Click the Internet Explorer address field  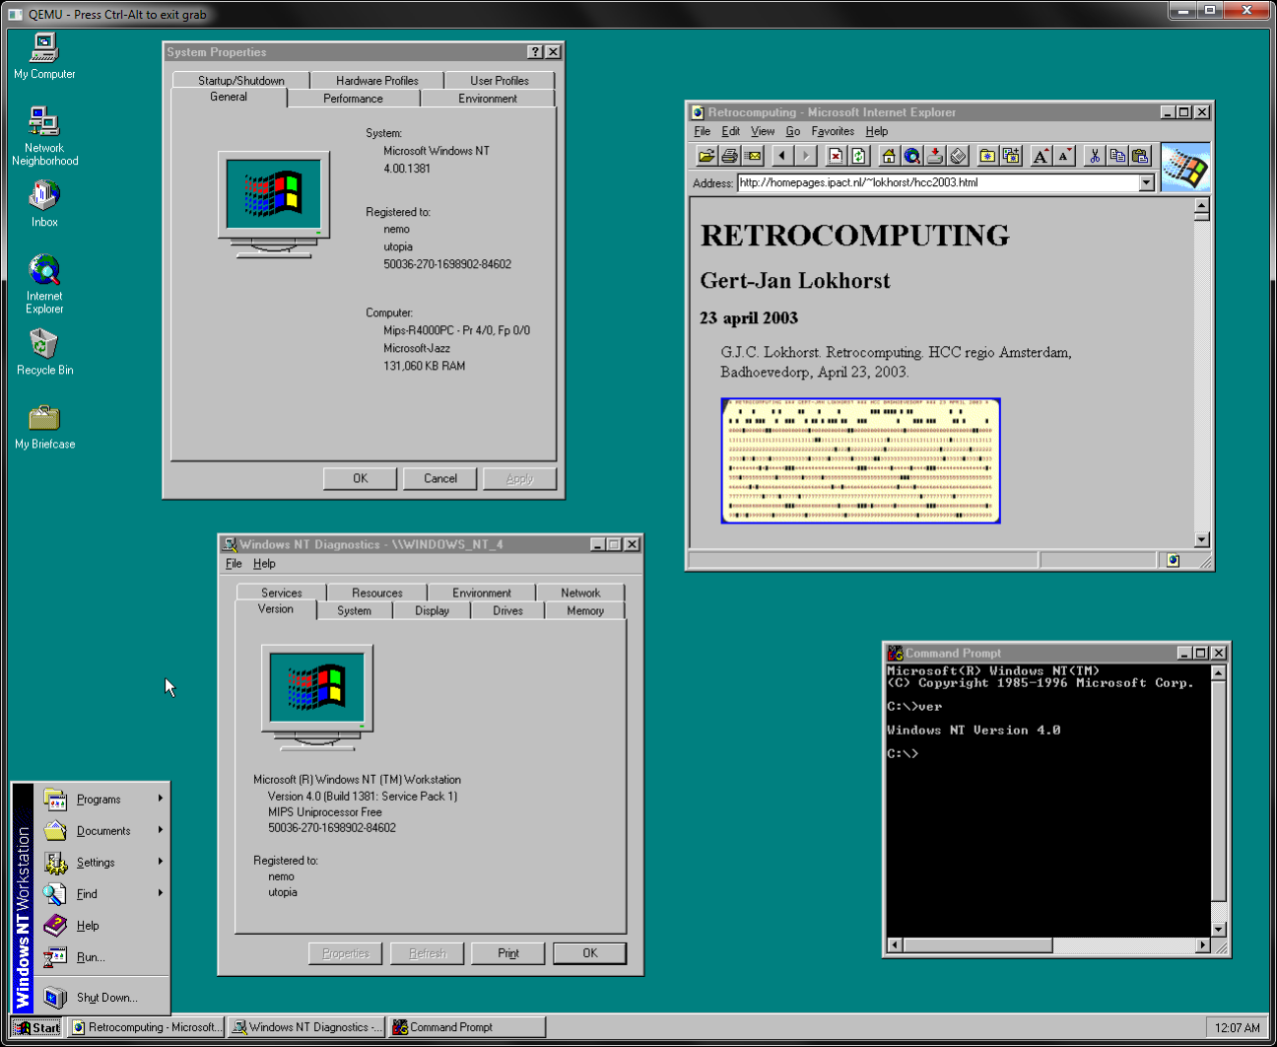pos(937,182)
